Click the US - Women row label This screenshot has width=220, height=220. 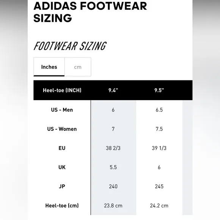pyautogui.click(x=62, y=129)
